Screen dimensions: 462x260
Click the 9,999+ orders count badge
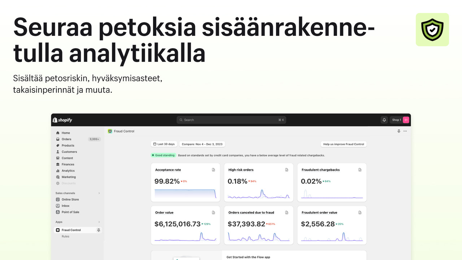(94, 139)
